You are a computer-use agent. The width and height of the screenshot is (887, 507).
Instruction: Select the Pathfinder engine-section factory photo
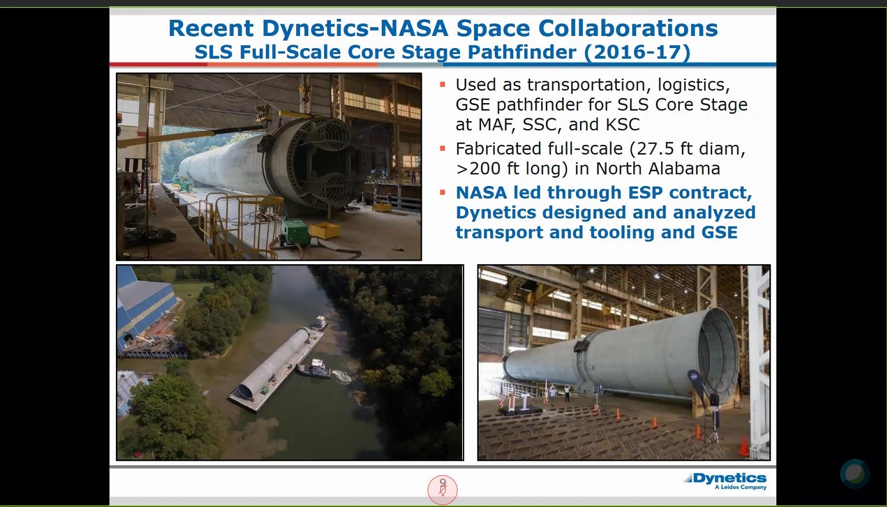point(269,166)
